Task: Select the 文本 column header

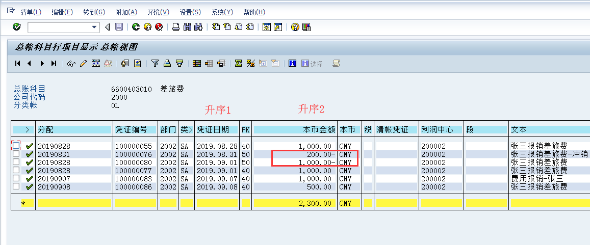Action: pos(550,130)
